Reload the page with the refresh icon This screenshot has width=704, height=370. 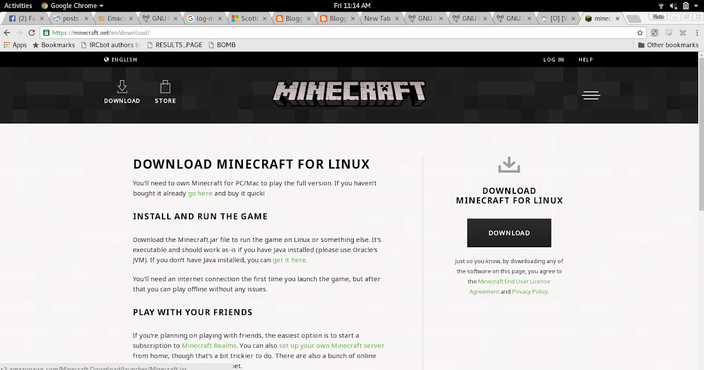31,33
